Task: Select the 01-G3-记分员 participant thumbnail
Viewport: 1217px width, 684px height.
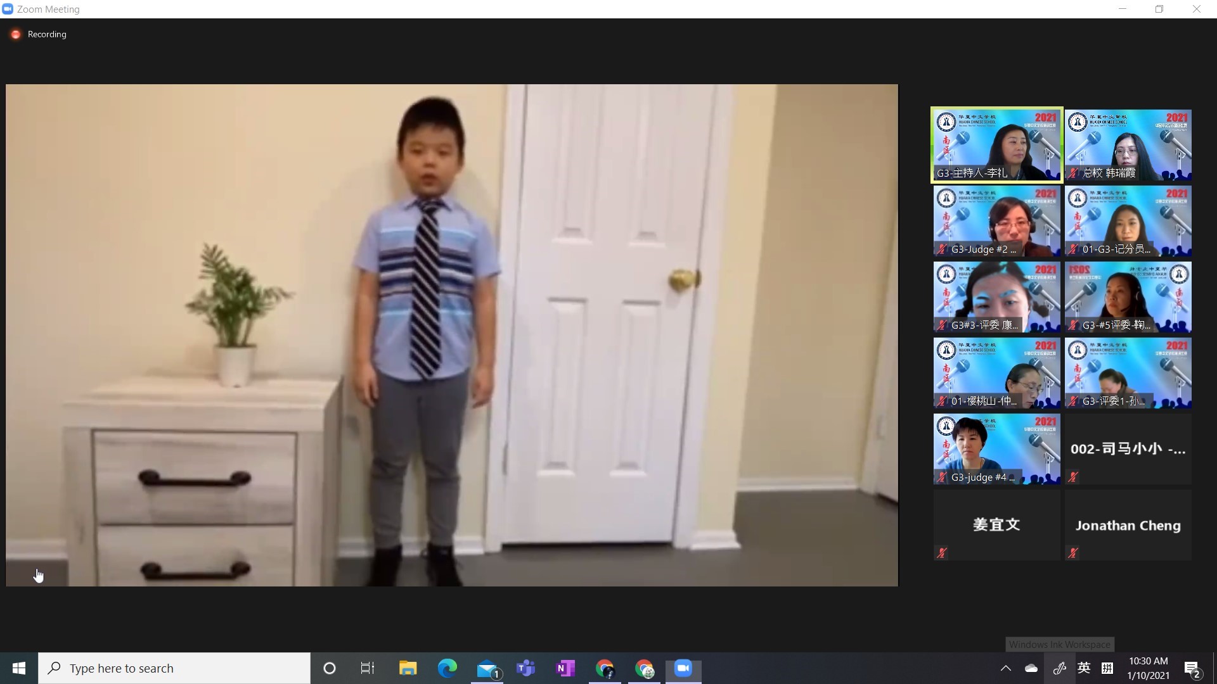Action: 1128,221
